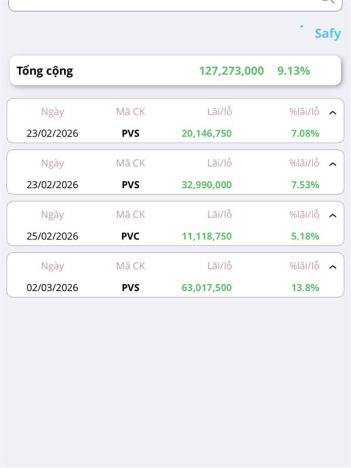Collapse the 02/03/2026 PVS record
The width and height of the screenshot is (351, 468).
tap(333, 267)
